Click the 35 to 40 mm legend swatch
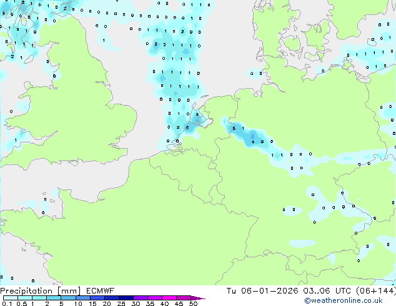396x306 pixels. [154, 298]
